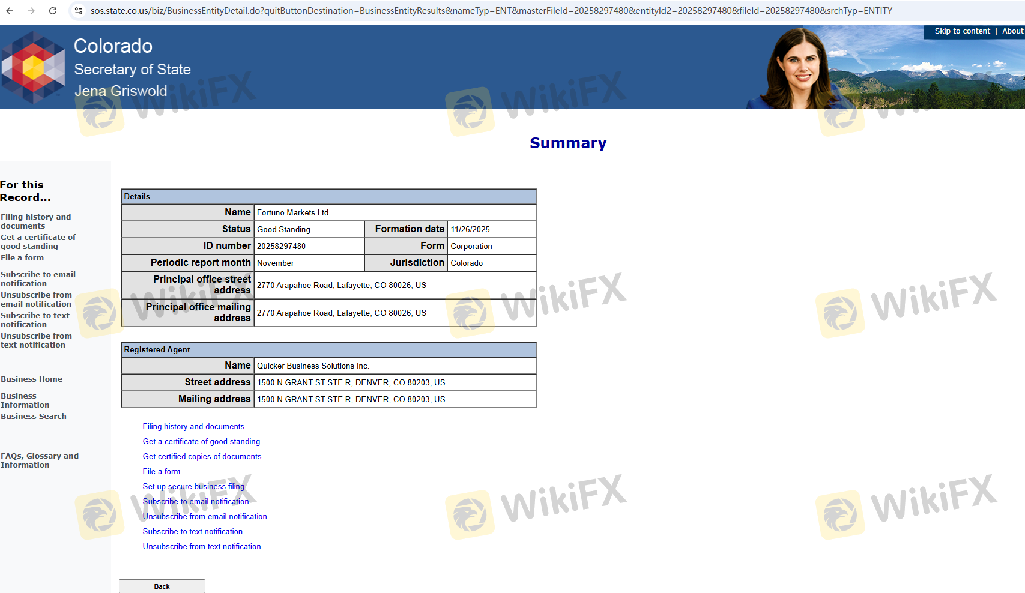1025x593 pixels.
Task: Click the browser forward arrow icon
Action: pyautogui.click(x=31, y=11)
